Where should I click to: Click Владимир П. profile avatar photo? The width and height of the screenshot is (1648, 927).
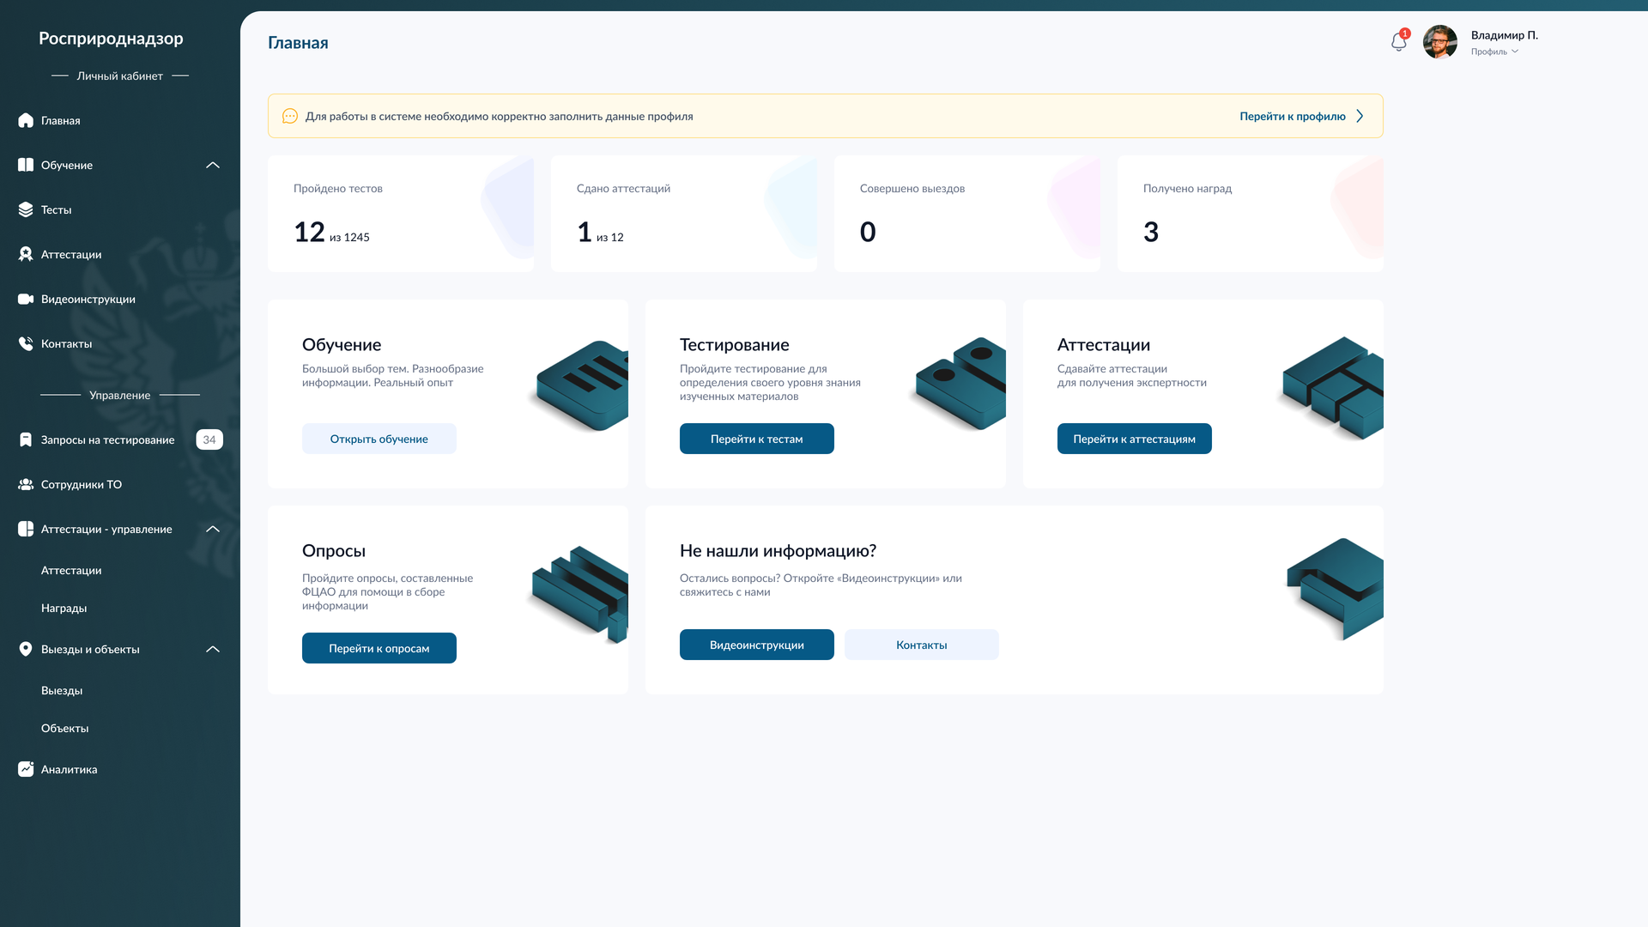(x=1439, y=42)
